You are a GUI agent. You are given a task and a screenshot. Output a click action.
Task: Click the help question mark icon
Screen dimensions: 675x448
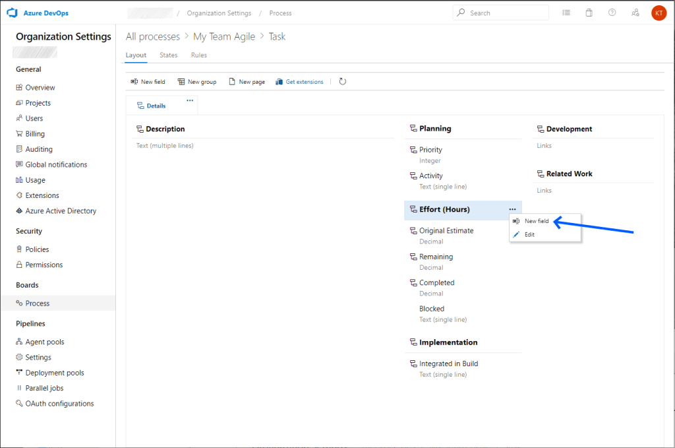(x=612, y=13)
